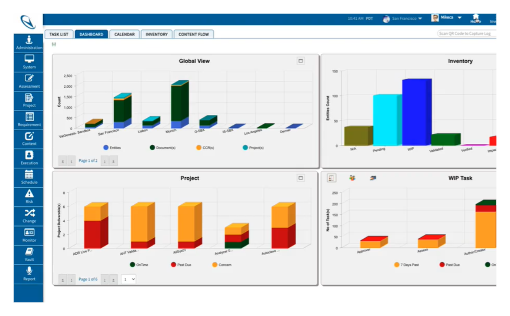Toggle the Entities series in Global View legend
The image size is (510, 316).
coord(106,148)
